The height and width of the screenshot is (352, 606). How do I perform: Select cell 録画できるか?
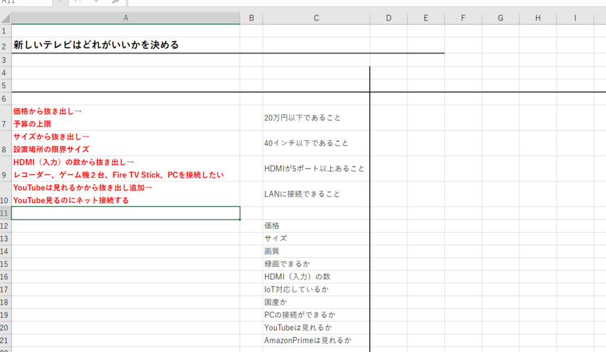[316, 264]
